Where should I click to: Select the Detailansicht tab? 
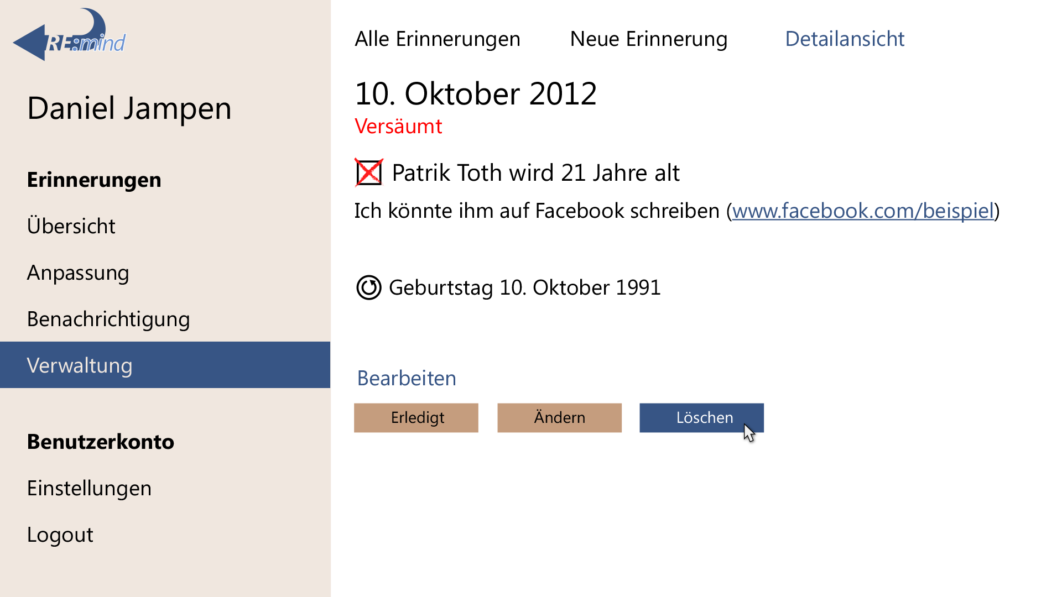click(x=845, y=39)
